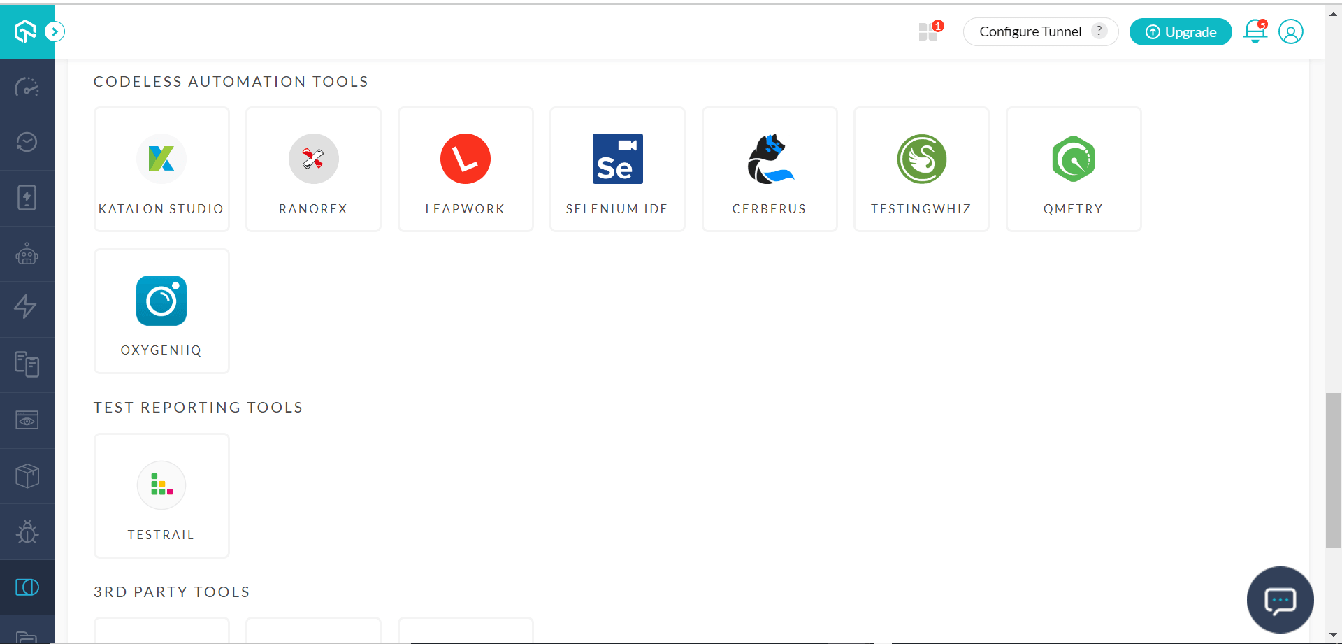Expand the sidebar with the arrow toggle
The width and height of the screenshot is (1342, 644).
click(x=55, y=31)
